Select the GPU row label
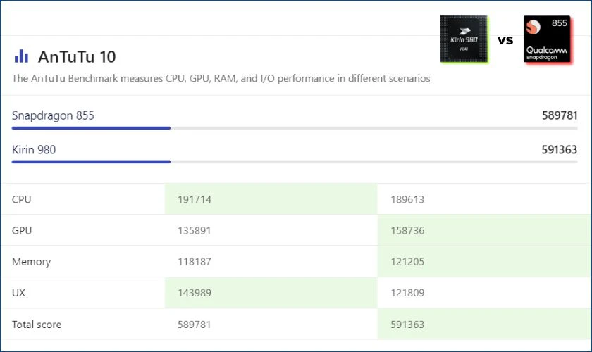 click(22, 230)
